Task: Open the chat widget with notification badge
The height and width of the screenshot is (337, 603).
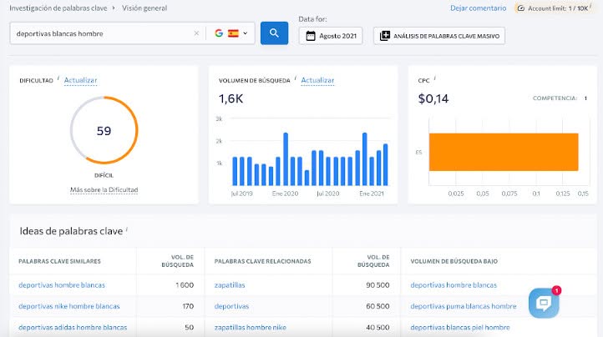Action: 544,303
